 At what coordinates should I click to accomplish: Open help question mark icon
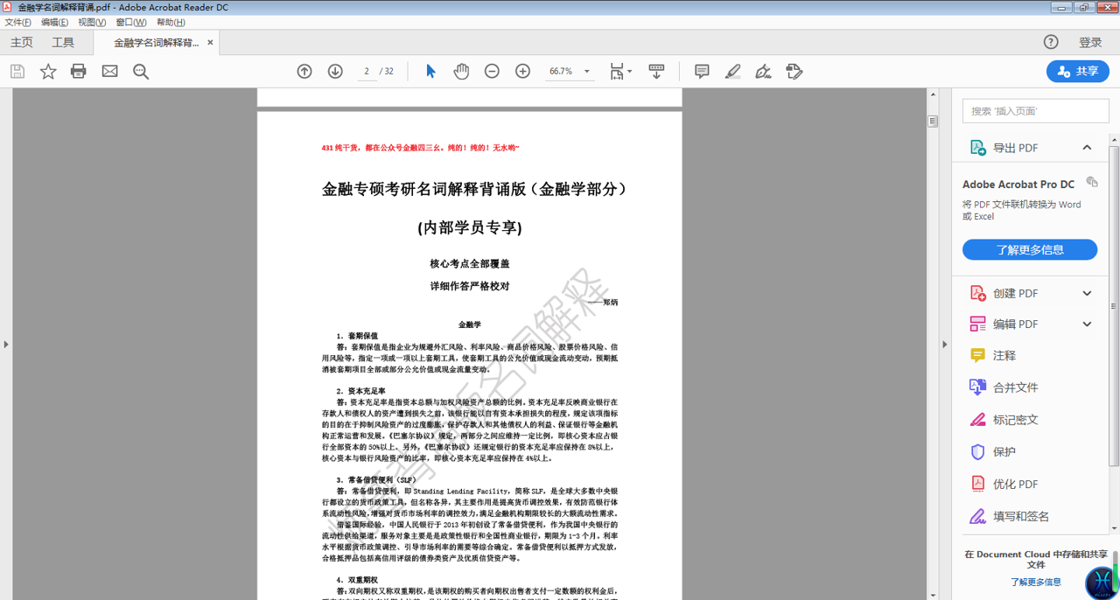point(1051,42)
